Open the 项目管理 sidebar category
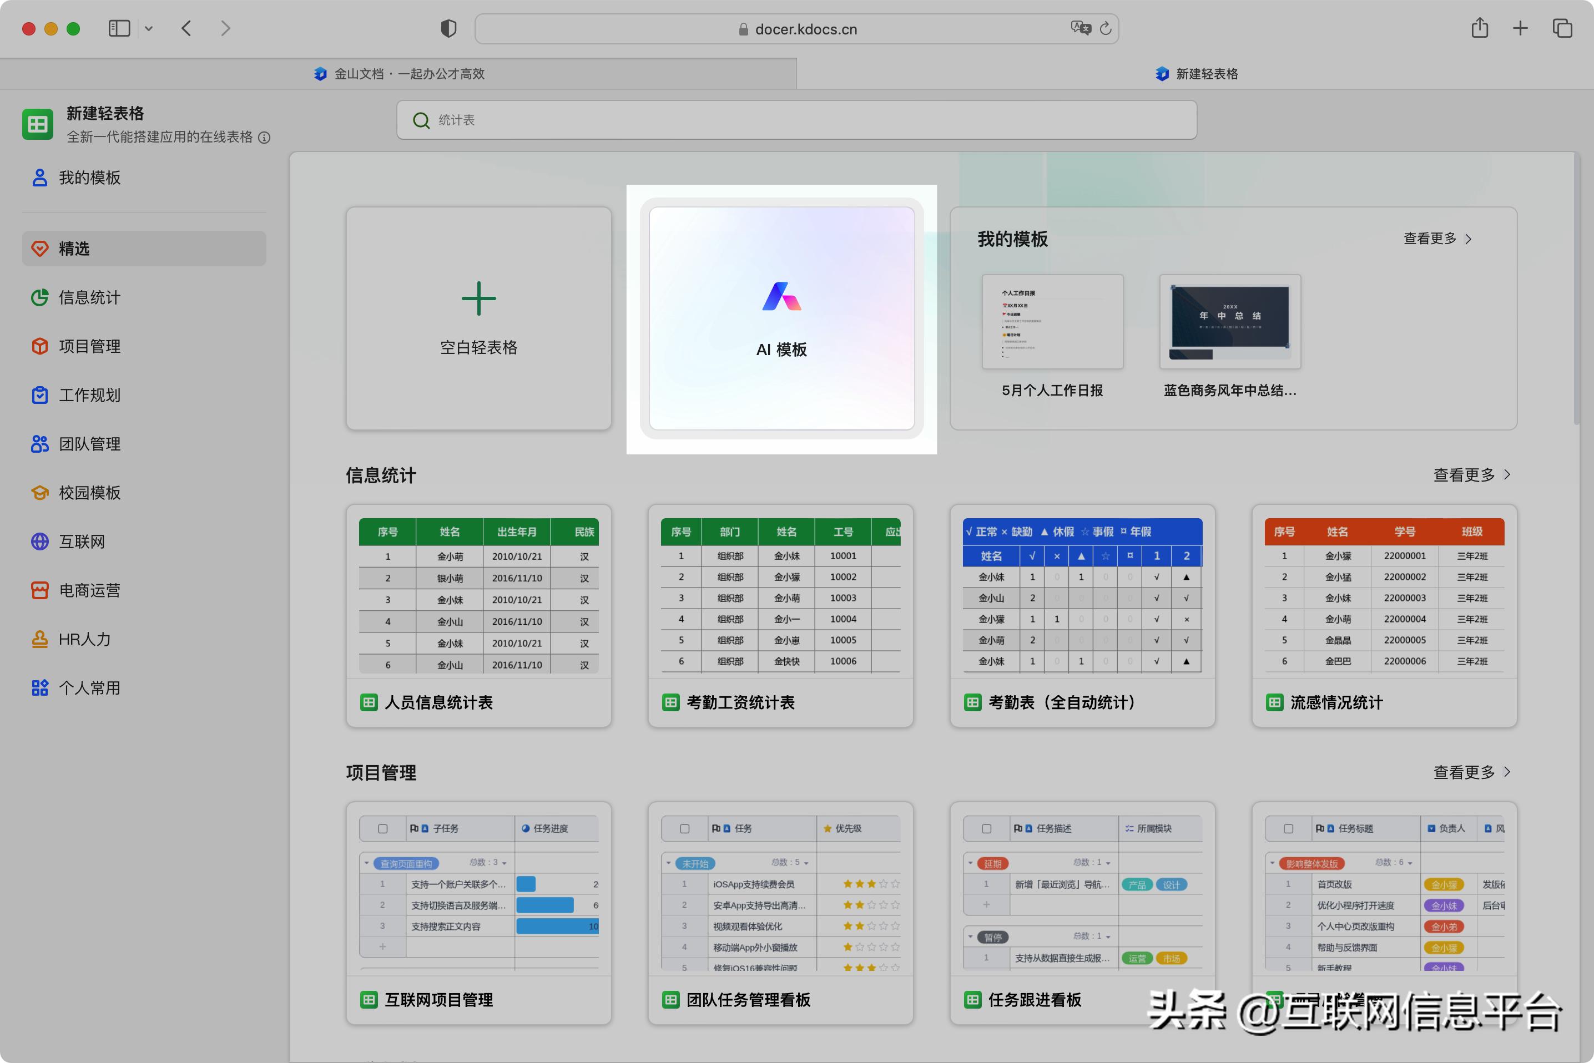The height and width of the screenshot is (1063, 1594). 90,346
